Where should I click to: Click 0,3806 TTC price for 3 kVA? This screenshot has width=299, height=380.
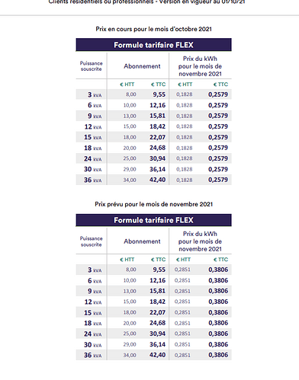(x=218, y=270)
